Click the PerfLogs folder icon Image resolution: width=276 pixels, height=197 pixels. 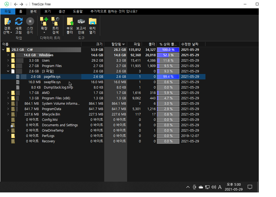(13, 136)
